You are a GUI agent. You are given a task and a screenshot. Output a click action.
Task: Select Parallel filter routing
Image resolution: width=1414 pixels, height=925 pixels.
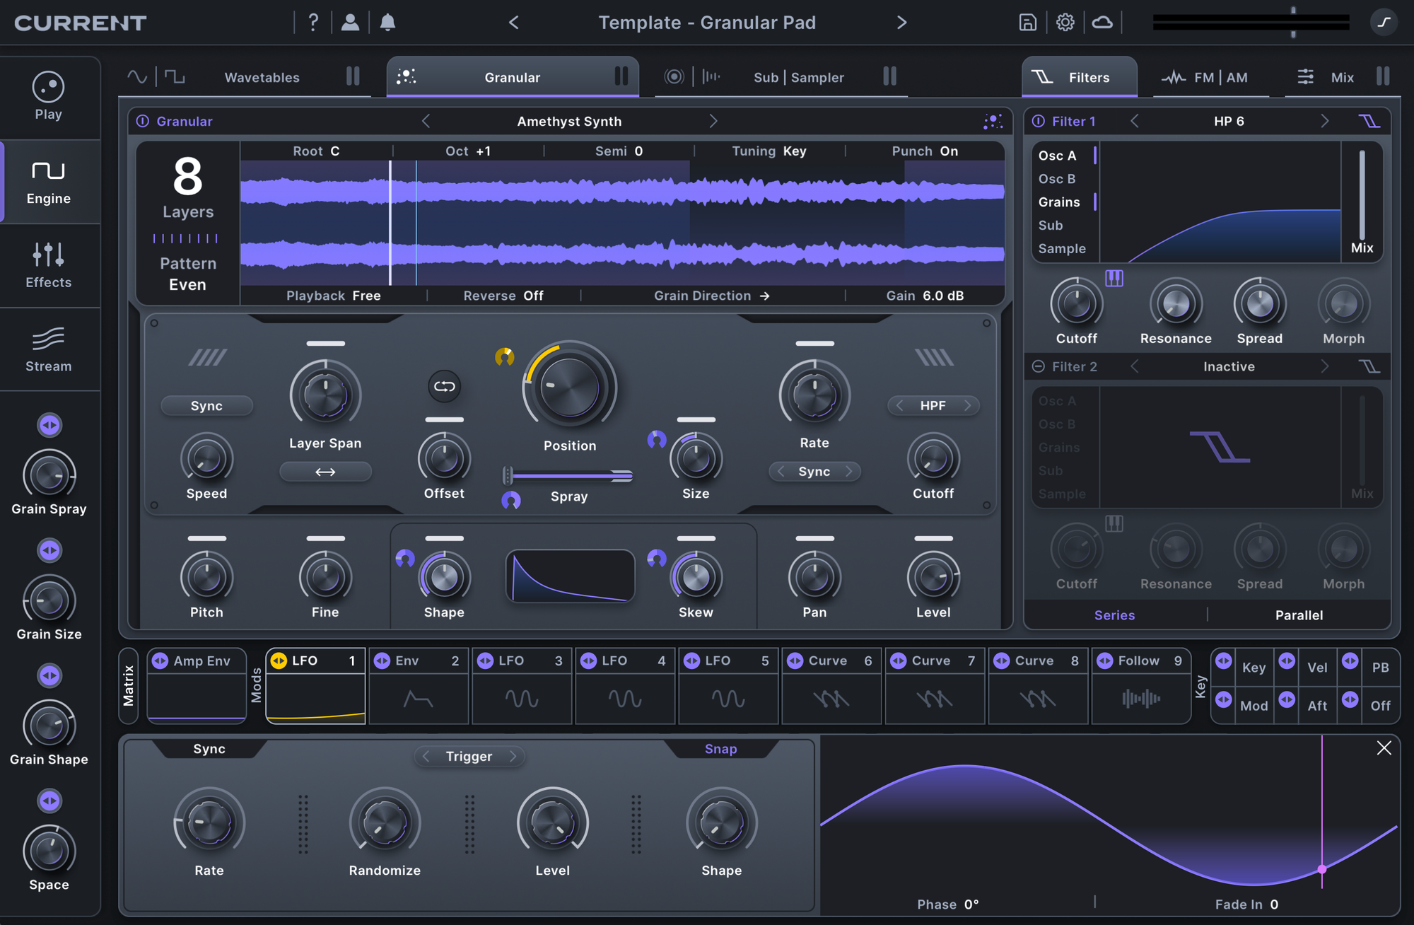point(1299,615)
